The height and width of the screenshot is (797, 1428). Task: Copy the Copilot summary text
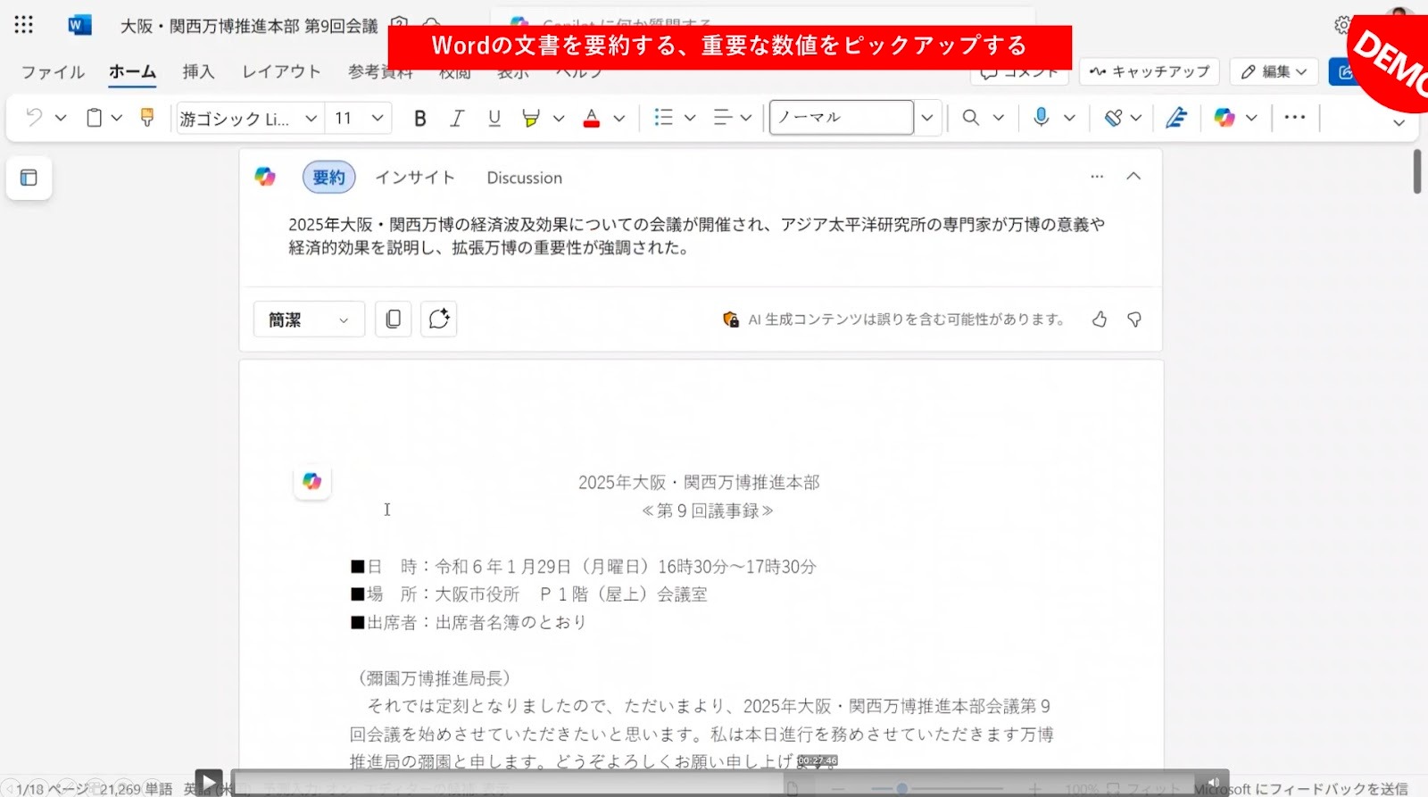[x=393, y=320]
